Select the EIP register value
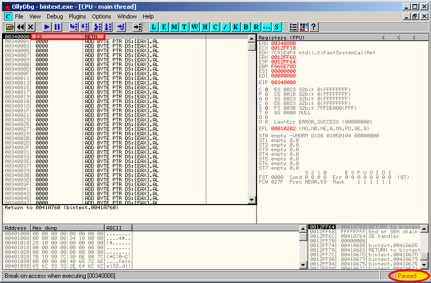This screenshot has width=431, height=283. (x=283, y=82)
